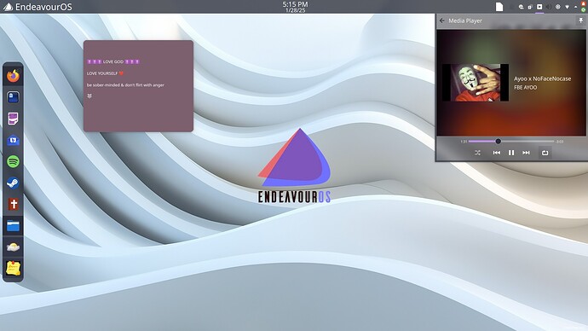Launch Firefox from the dock
The width and height of the screenshot is (588, 331).
[x=13, y=75]
